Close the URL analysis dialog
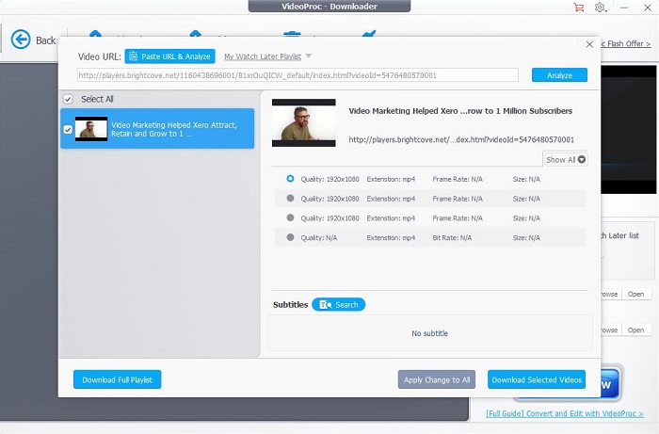This screenshot has width=659, height=434. click(589, 44)
